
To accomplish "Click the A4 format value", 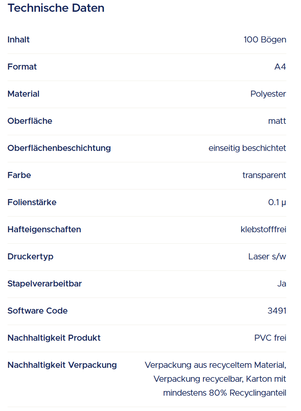I will tap(280, 67).
